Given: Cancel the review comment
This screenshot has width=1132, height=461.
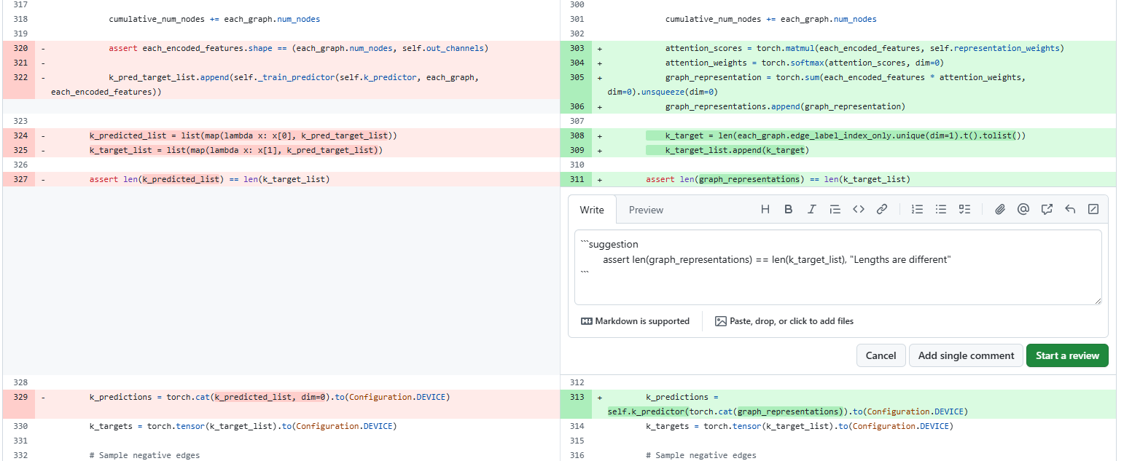Looking at the screenshot, I should click(x=881, y=355).
